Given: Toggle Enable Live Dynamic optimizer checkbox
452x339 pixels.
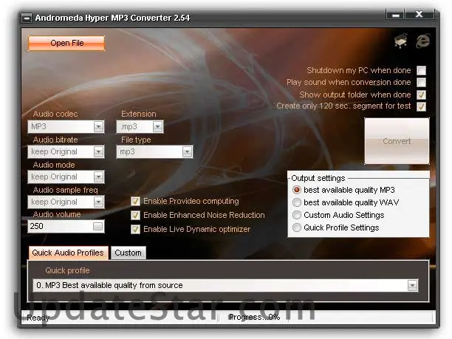Looking at the screenshot, I should click(135, 229).
